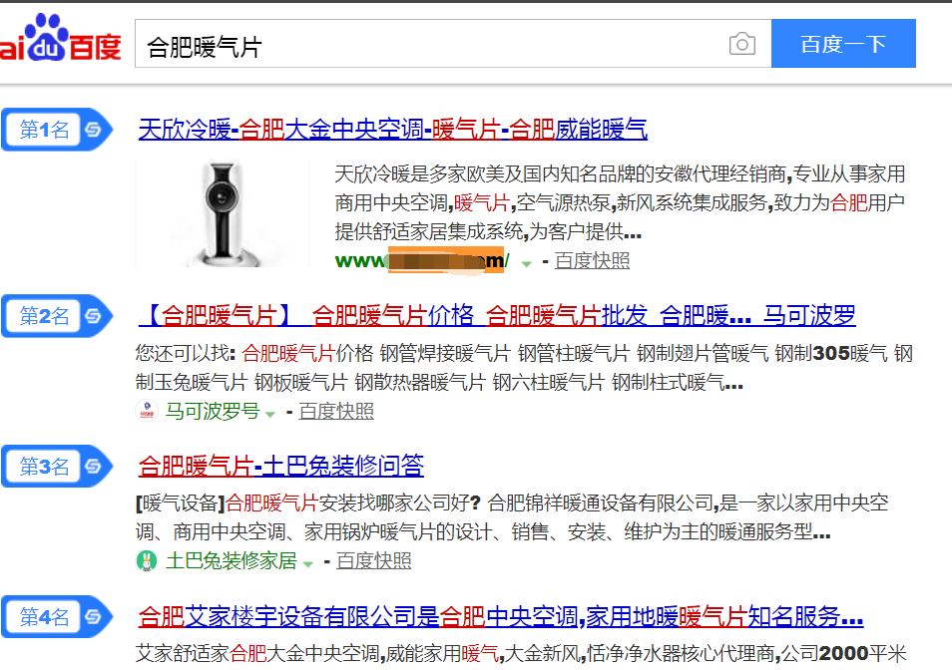
Task: Open camera image search icon
Action: pos(741,44)
